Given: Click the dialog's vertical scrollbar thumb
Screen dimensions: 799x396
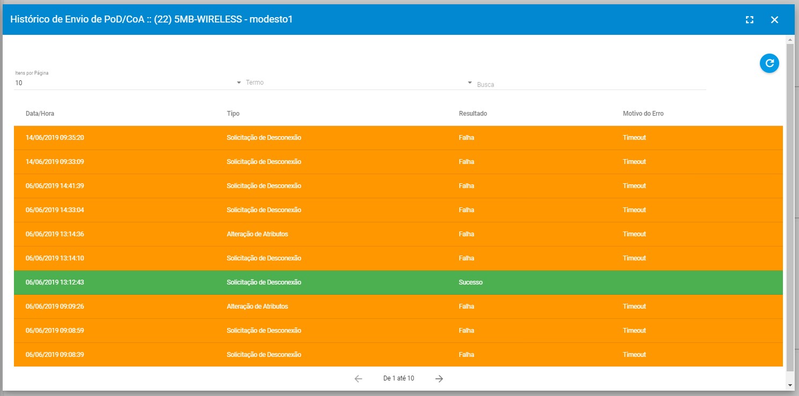Looking at the screenshot, I should [x=790, y=208].
